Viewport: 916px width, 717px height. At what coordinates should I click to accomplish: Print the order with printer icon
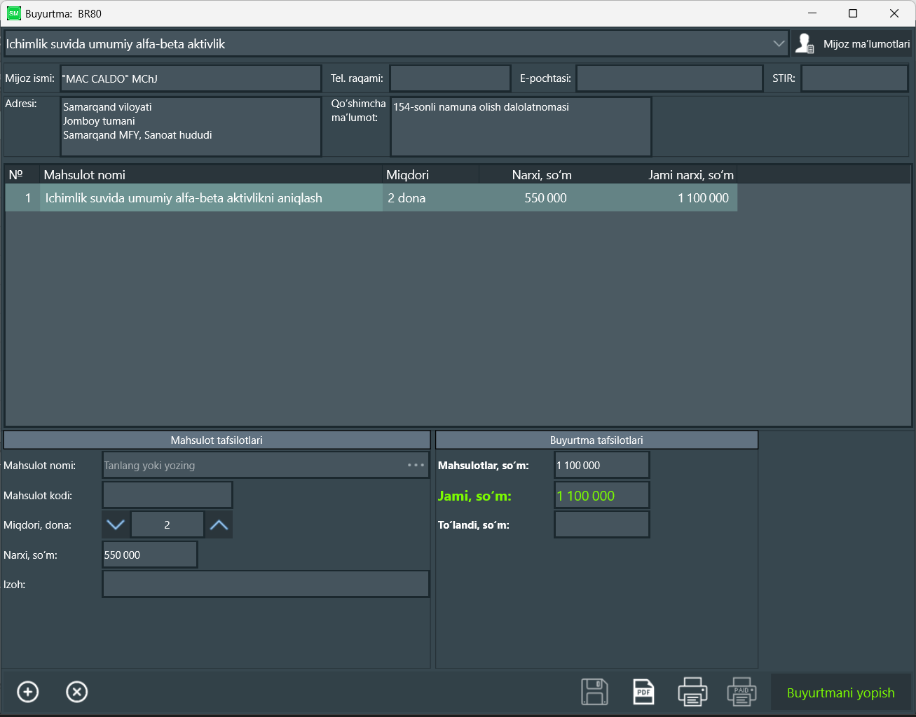point(692,692)
